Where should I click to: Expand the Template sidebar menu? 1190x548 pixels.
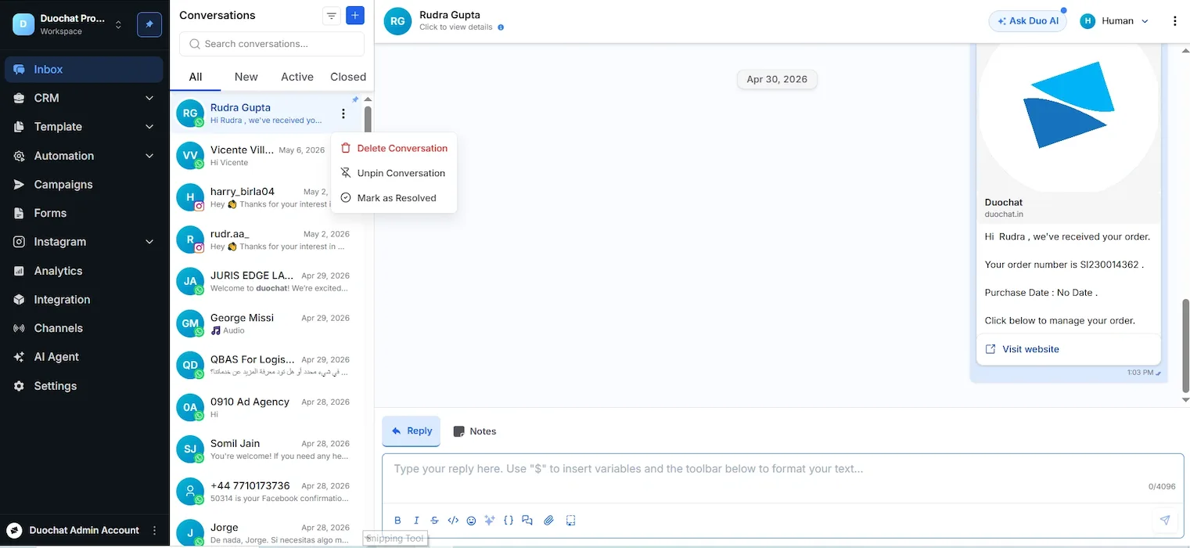[x=84, y=127]
